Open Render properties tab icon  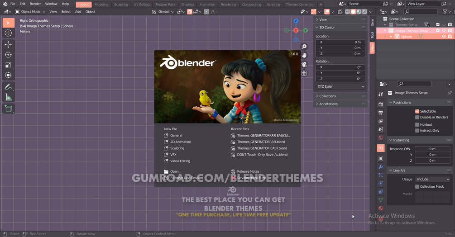pyautogui.click(x=381, y=104)
